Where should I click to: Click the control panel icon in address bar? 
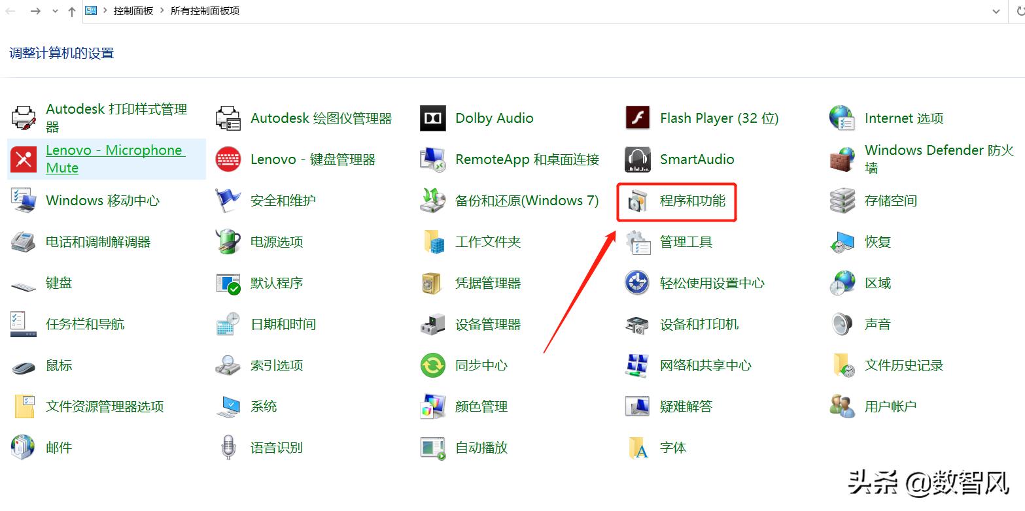(x=91, y=11)
